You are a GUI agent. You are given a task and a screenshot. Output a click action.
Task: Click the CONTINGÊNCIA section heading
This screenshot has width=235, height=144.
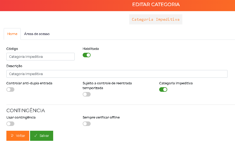point(26,110)
